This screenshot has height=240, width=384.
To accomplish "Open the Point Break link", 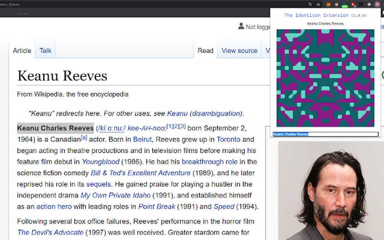I will click(157, 207).
